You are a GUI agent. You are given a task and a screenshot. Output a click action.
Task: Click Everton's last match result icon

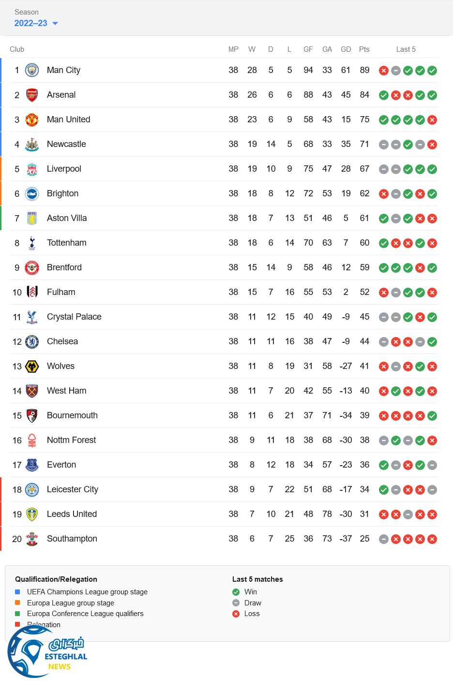click(x=432, y=465)
